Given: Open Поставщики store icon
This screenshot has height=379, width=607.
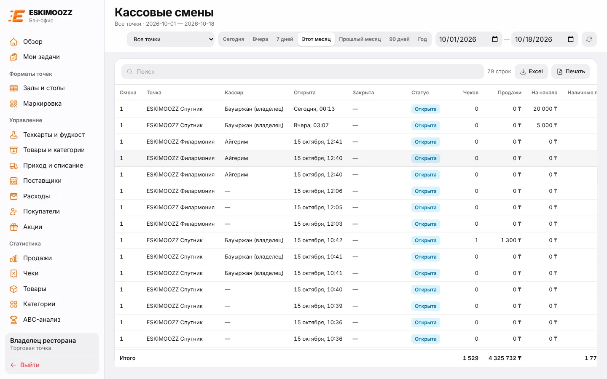Looking at the screenshot, I should 14,181.
